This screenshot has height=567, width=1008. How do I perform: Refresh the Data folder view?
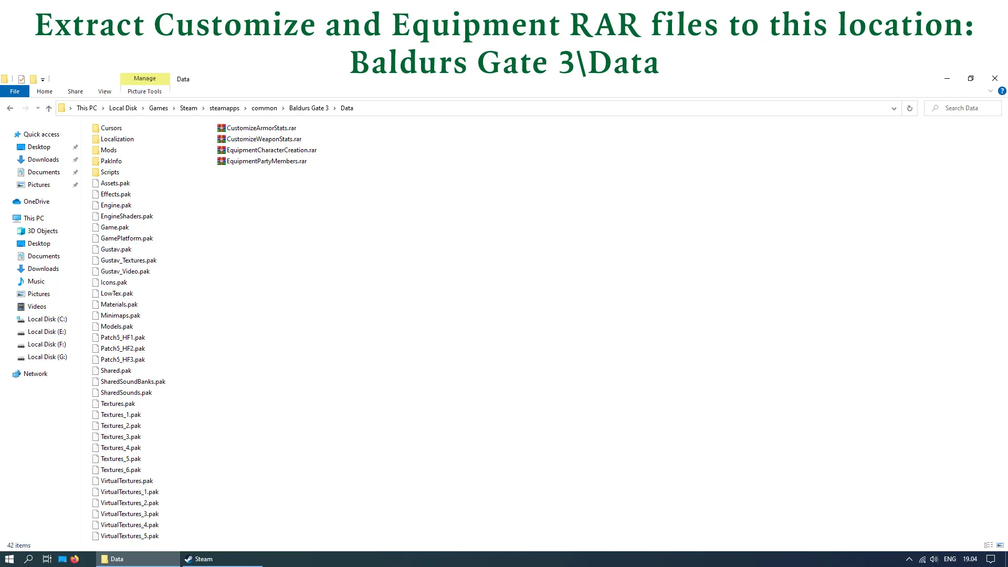coord(910,108)
